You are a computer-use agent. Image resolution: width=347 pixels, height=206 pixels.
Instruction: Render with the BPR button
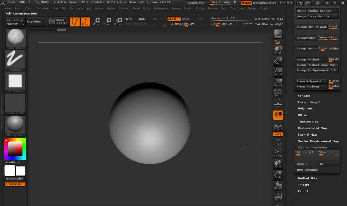pos(278,34)
